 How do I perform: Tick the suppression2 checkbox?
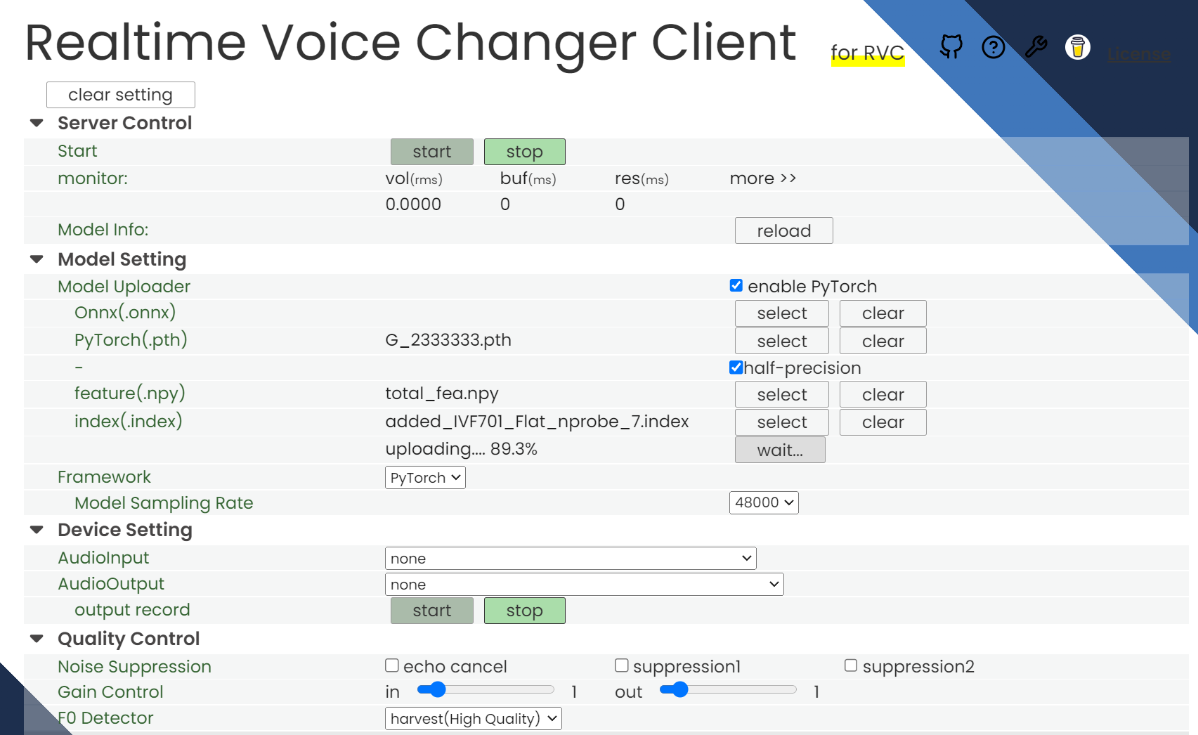[851, 665]
